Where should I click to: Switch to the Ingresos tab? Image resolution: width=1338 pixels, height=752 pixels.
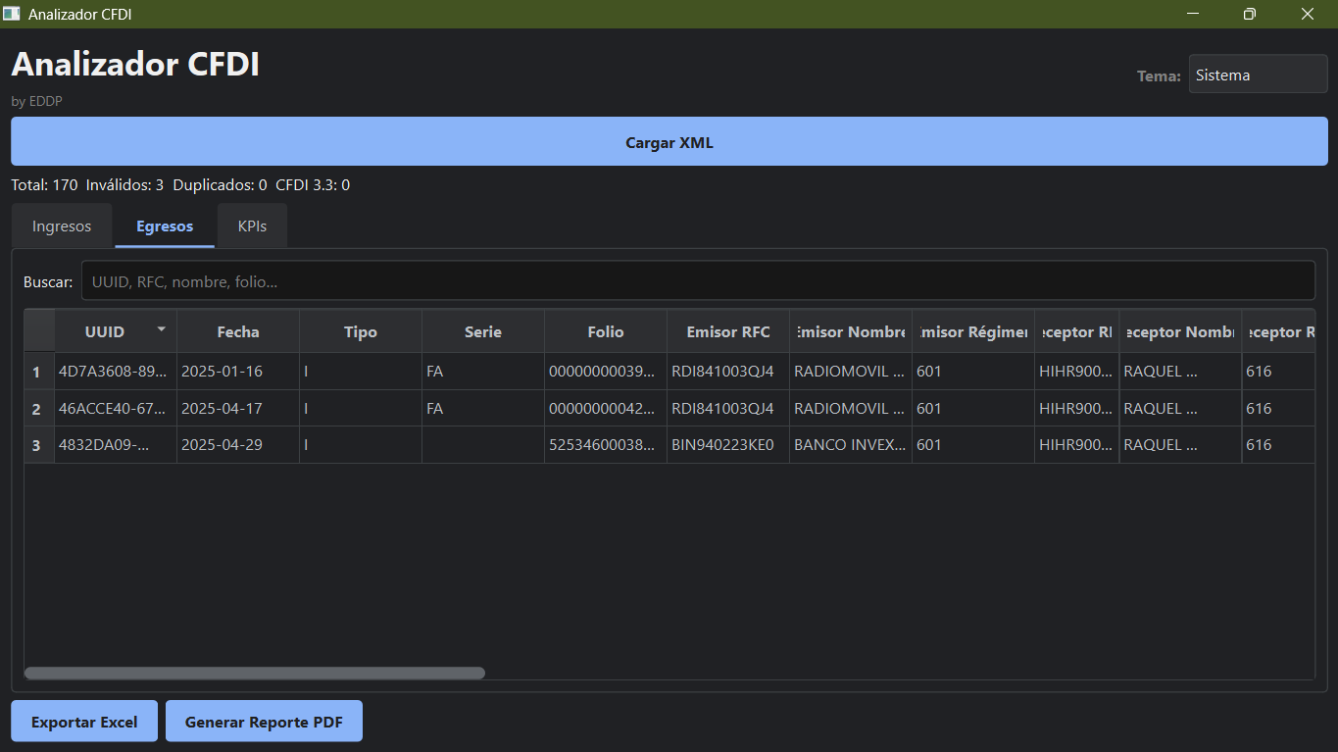click(x=62, y=226)
